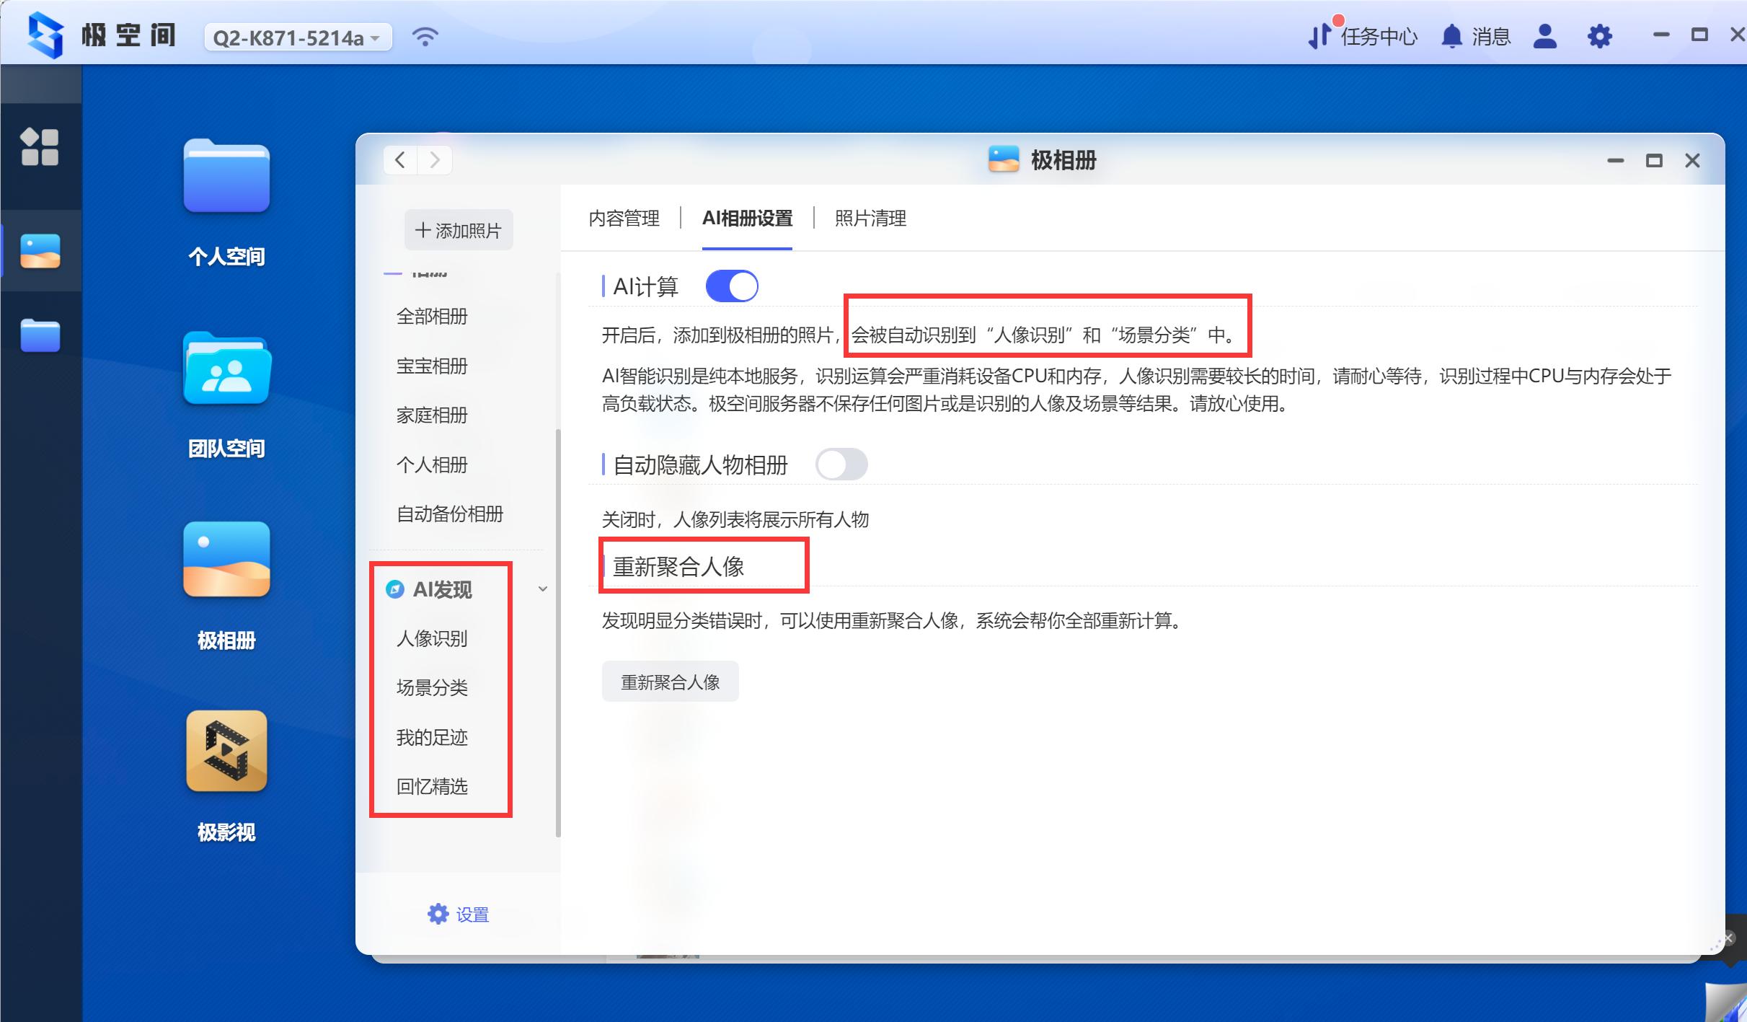Click the 重新聚合人像 button

click(x=670, y=681)
